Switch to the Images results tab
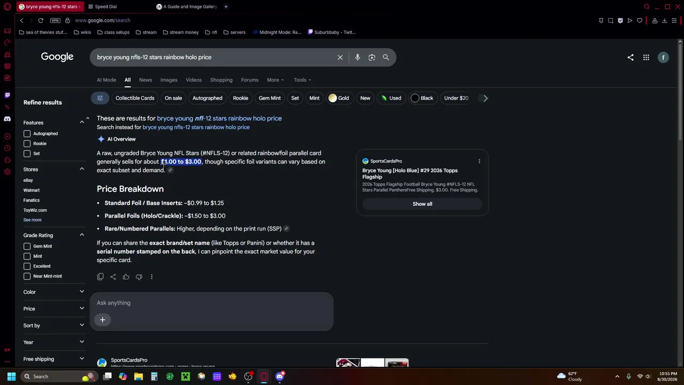684x385 pixels. coord(169,80)
